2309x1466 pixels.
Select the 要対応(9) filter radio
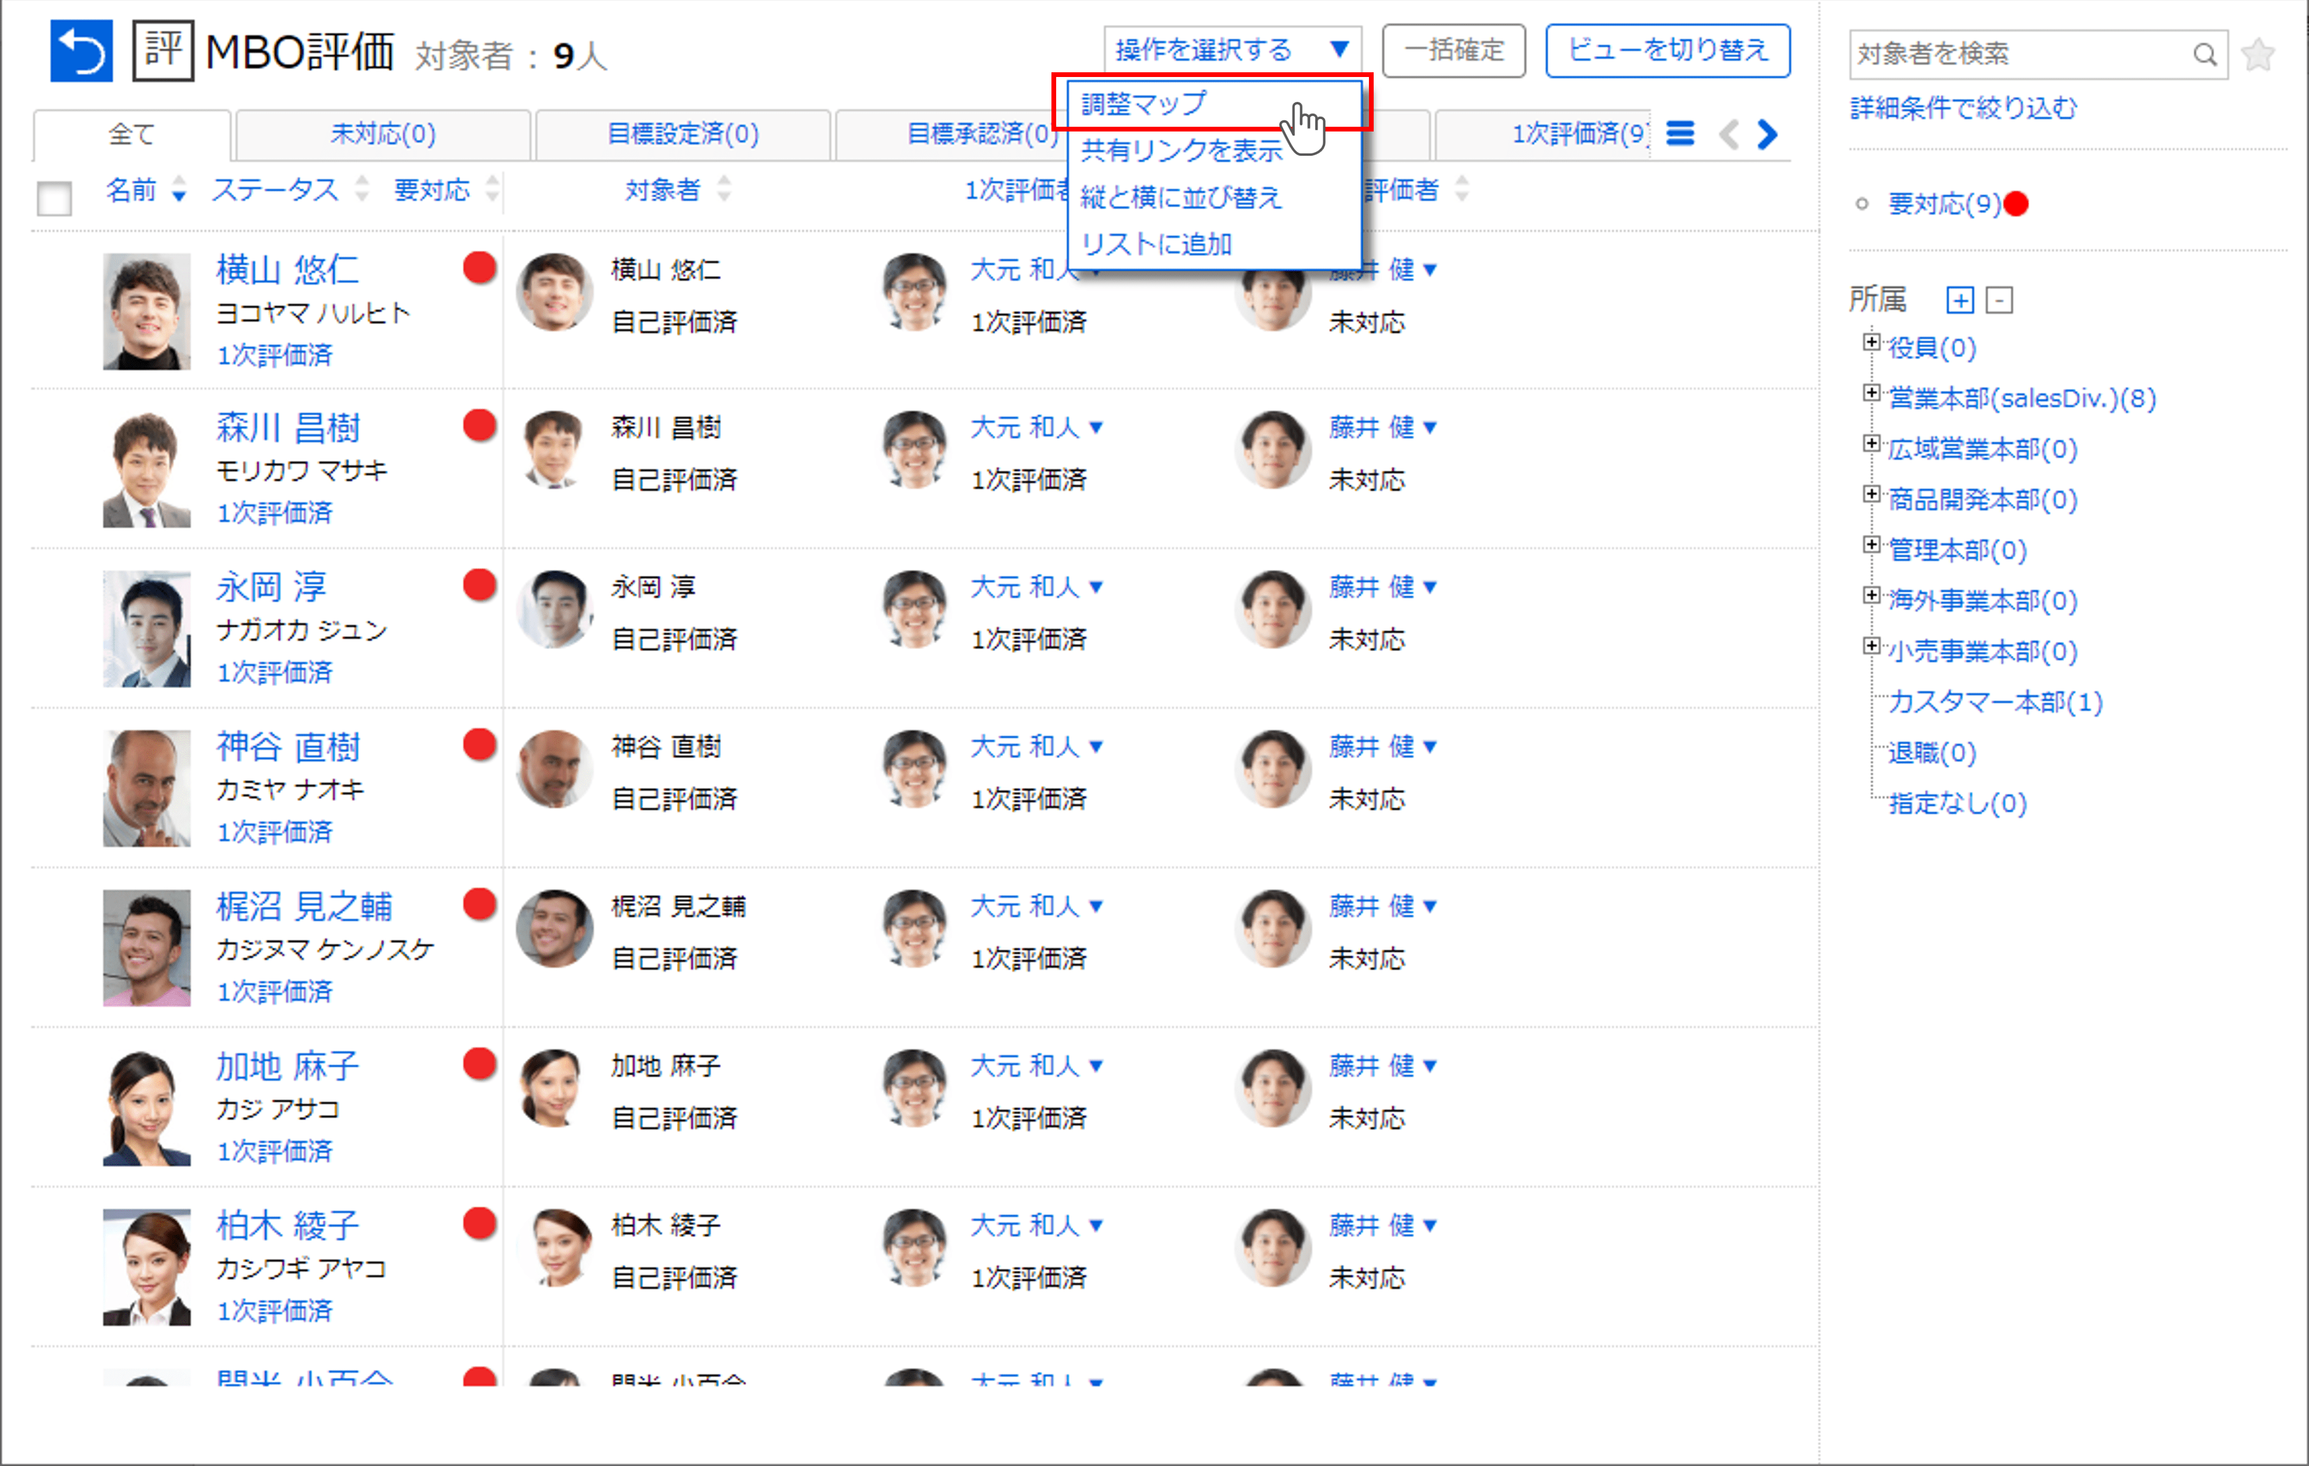[1862, 203]
